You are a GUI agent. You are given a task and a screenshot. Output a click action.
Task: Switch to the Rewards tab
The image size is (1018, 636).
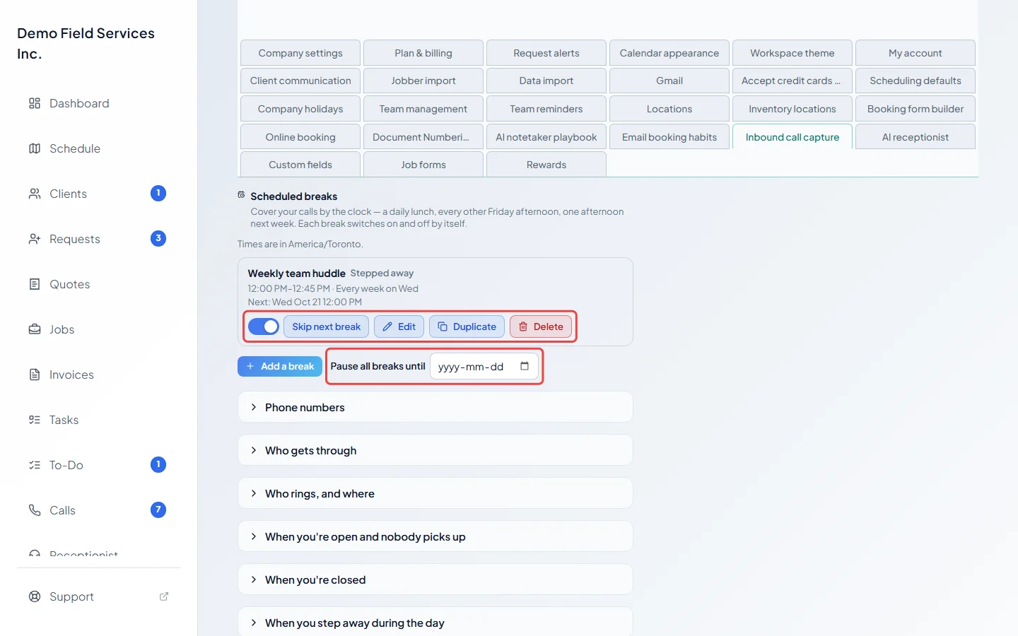point(546,165)
